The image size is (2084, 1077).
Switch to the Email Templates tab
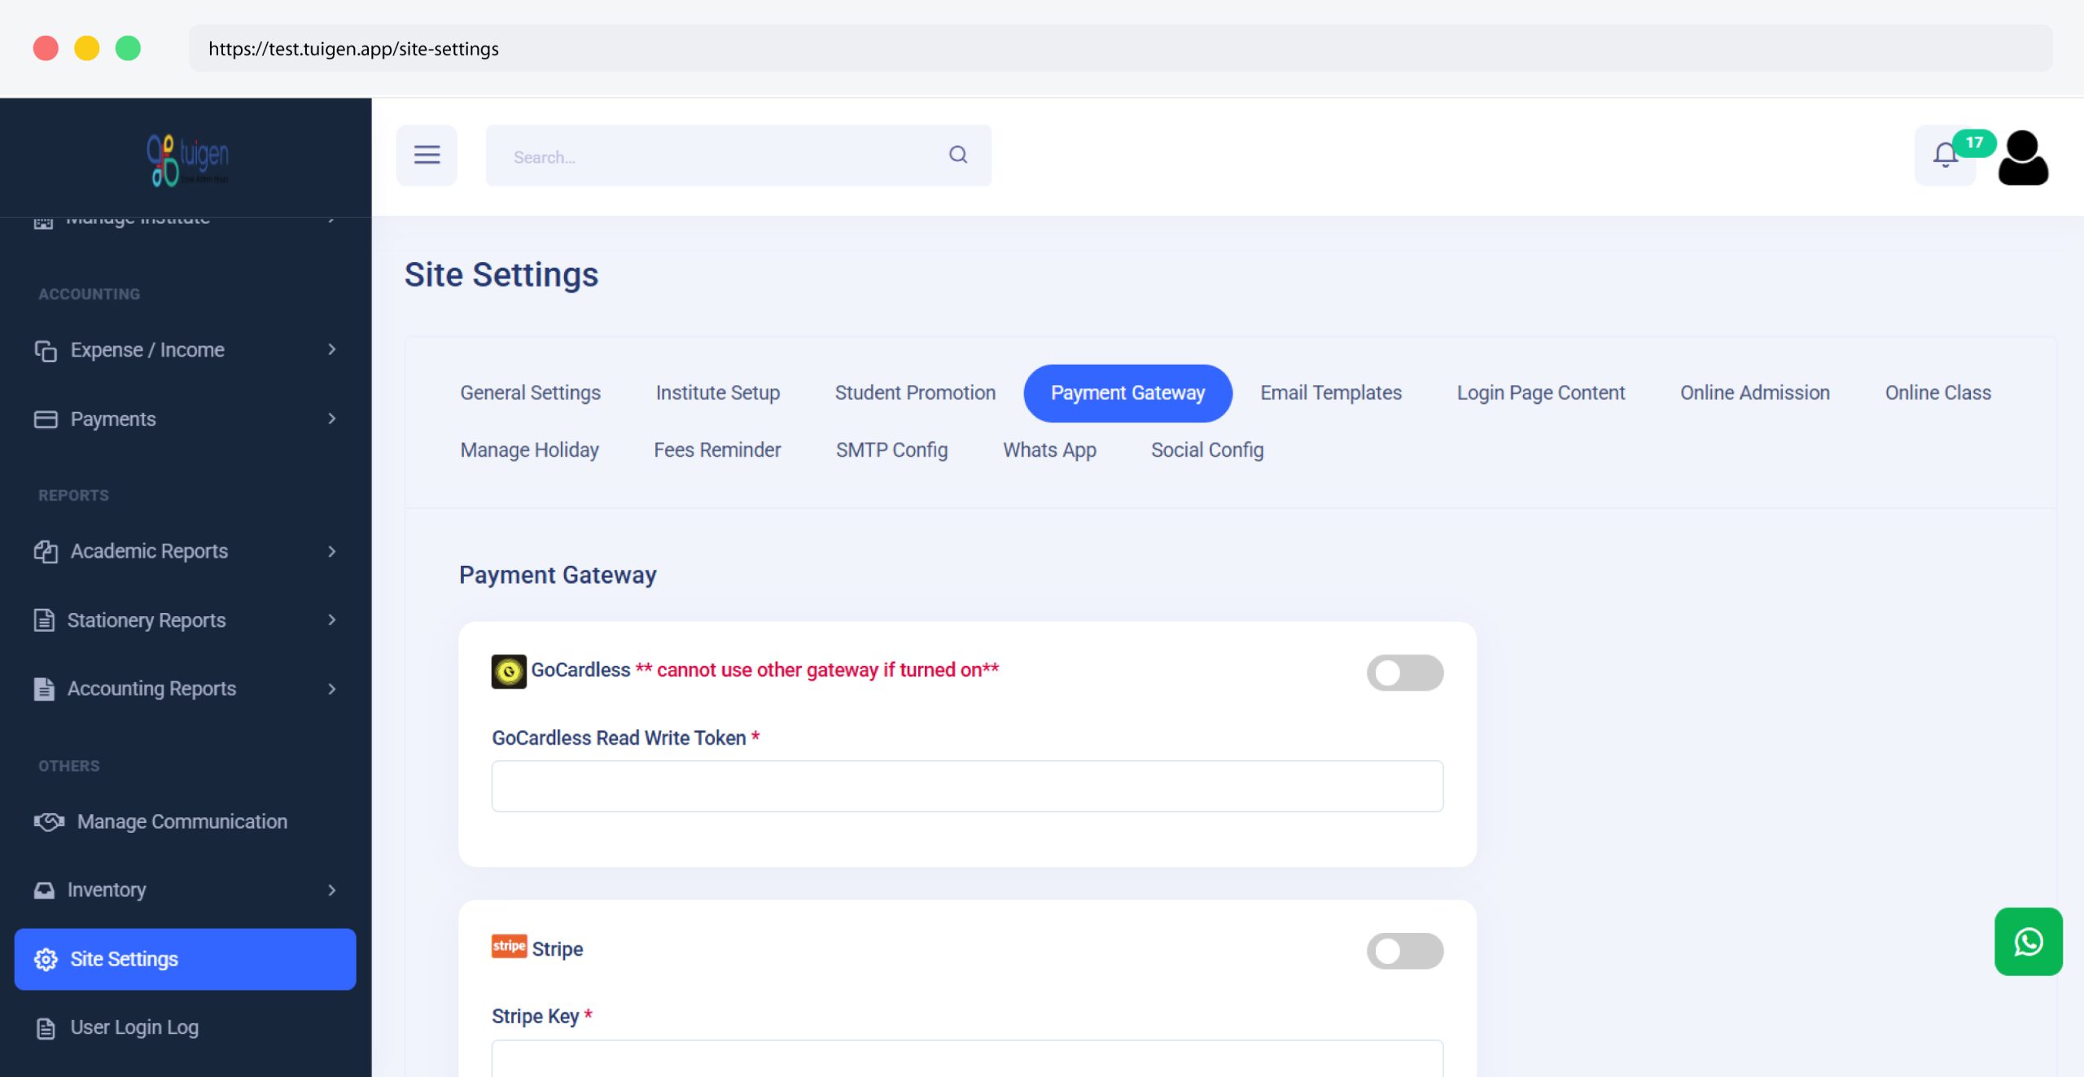[x=1330, y=393]
